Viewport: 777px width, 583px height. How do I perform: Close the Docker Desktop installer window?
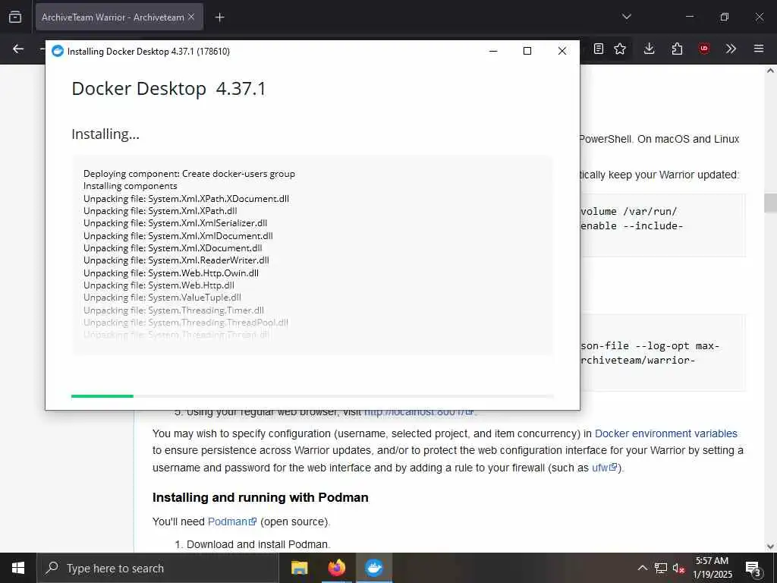coord(562,51)
